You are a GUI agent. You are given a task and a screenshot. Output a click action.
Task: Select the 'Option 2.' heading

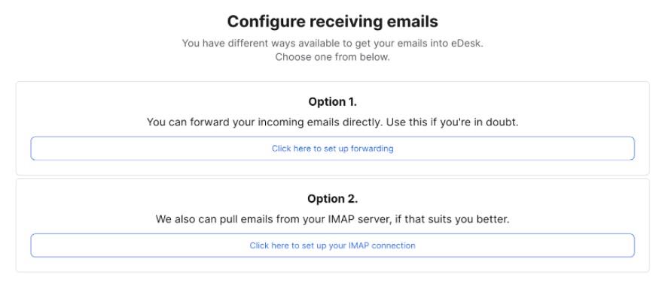click(333, 199)
